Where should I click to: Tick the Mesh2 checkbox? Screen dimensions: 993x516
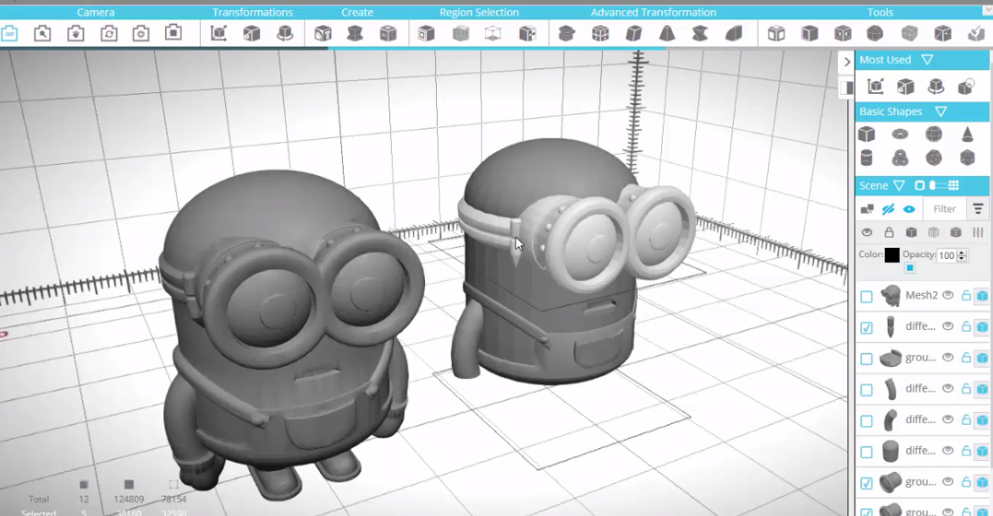[866, 296]
